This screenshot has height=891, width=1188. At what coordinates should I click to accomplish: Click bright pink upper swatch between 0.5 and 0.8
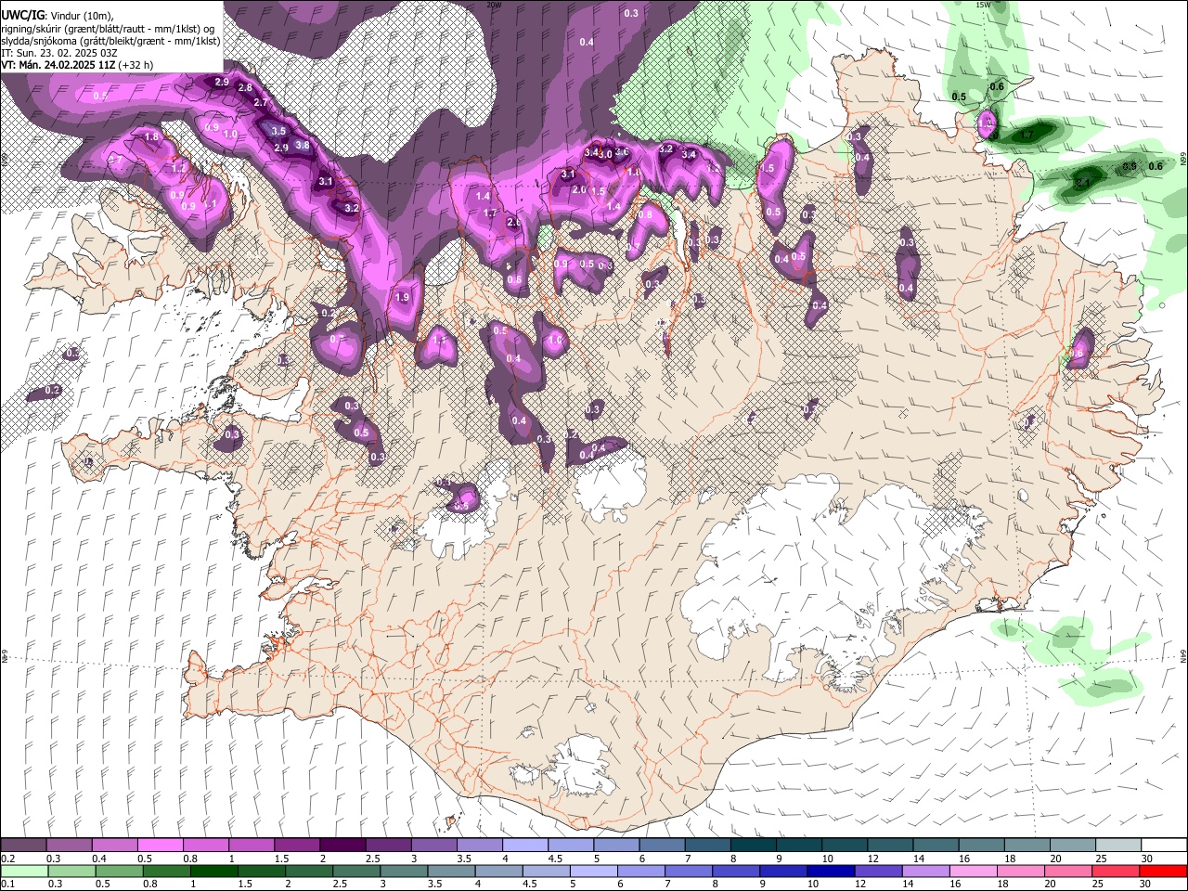[x=160, y=845]
